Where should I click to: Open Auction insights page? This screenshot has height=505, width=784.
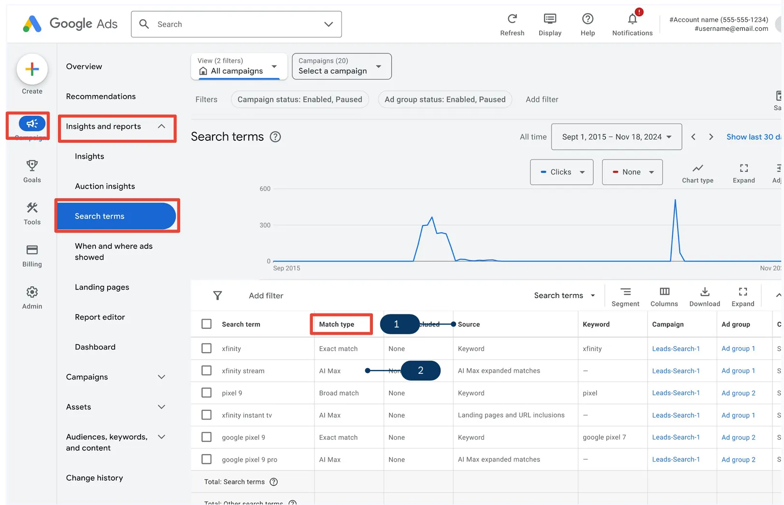point(105,186)
